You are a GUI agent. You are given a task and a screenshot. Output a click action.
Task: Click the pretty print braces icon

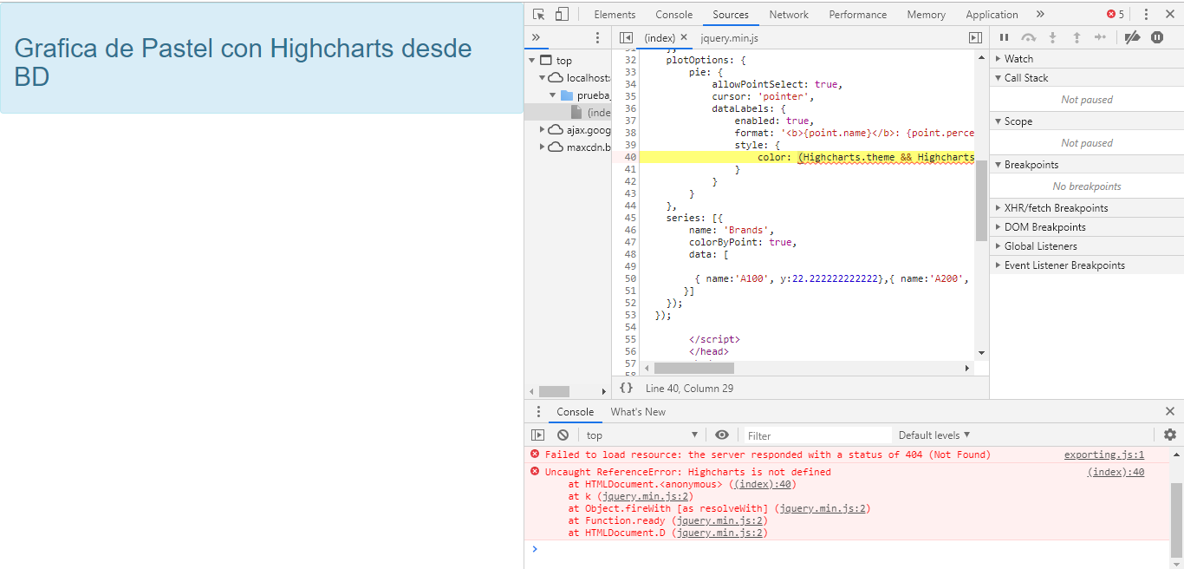(626, 388)
